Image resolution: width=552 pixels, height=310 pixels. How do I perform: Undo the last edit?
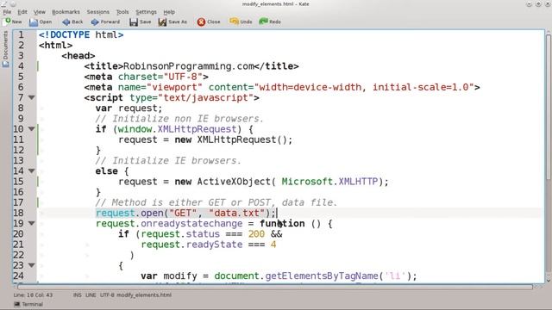[x=241, y=22]
